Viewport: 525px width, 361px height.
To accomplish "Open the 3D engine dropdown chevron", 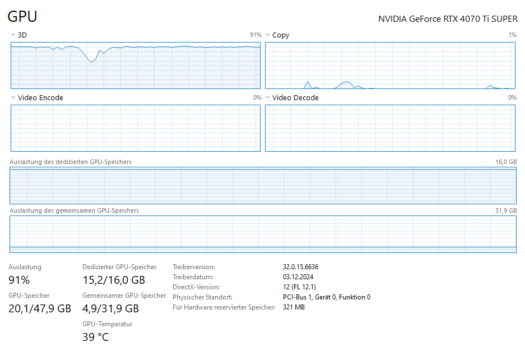I will [13, 35].
